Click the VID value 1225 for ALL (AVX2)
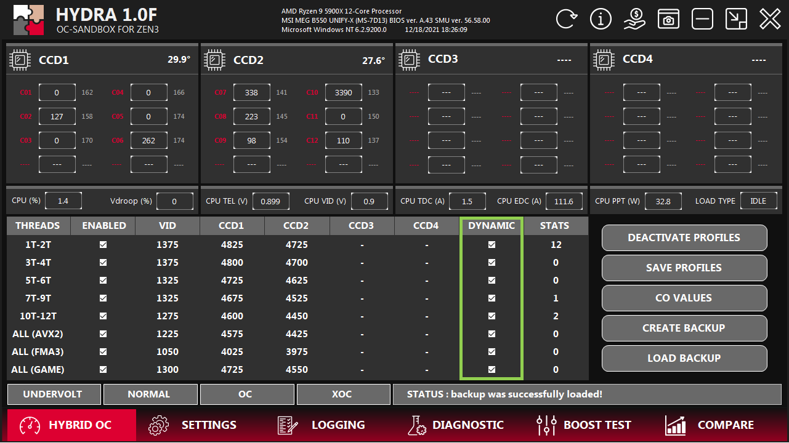This screenshot has height=443, width=789. pos(168,334)
